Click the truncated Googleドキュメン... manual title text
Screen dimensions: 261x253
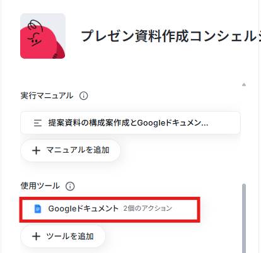click(173, 123)
